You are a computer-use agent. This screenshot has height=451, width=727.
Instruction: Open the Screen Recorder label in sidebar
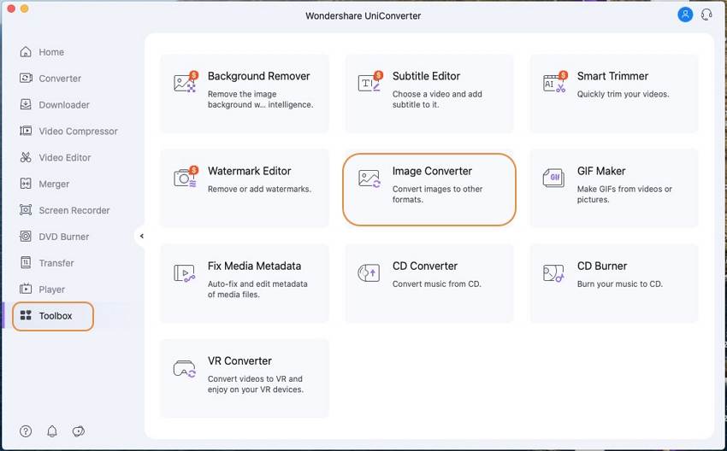pos(74,210)
